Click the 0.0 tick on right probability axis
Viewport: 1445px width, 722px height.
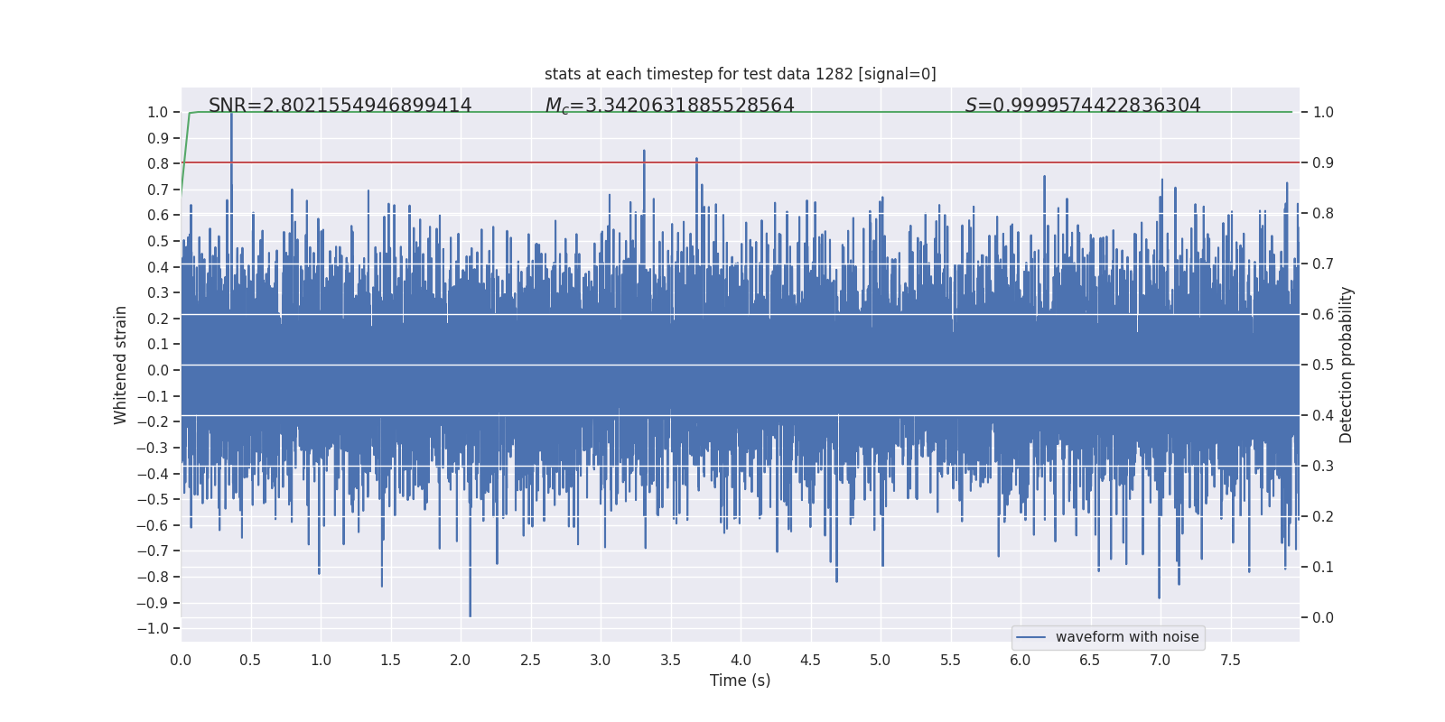click(x=1323, y=617)
